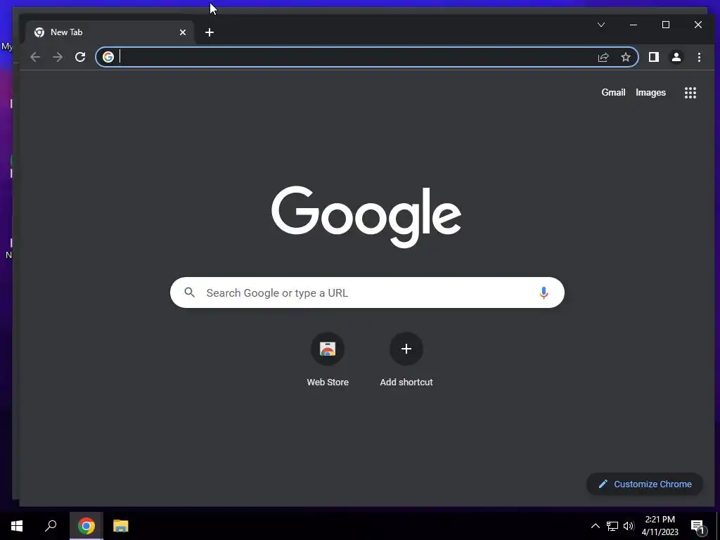
Task: Click the taskbar clock showing 2:21 PM
Action: pos(660,526)
